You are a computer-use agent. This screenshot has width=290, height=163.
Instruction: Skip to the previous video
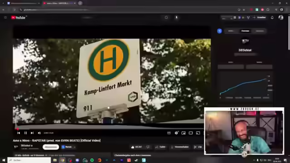pos(19,133)
